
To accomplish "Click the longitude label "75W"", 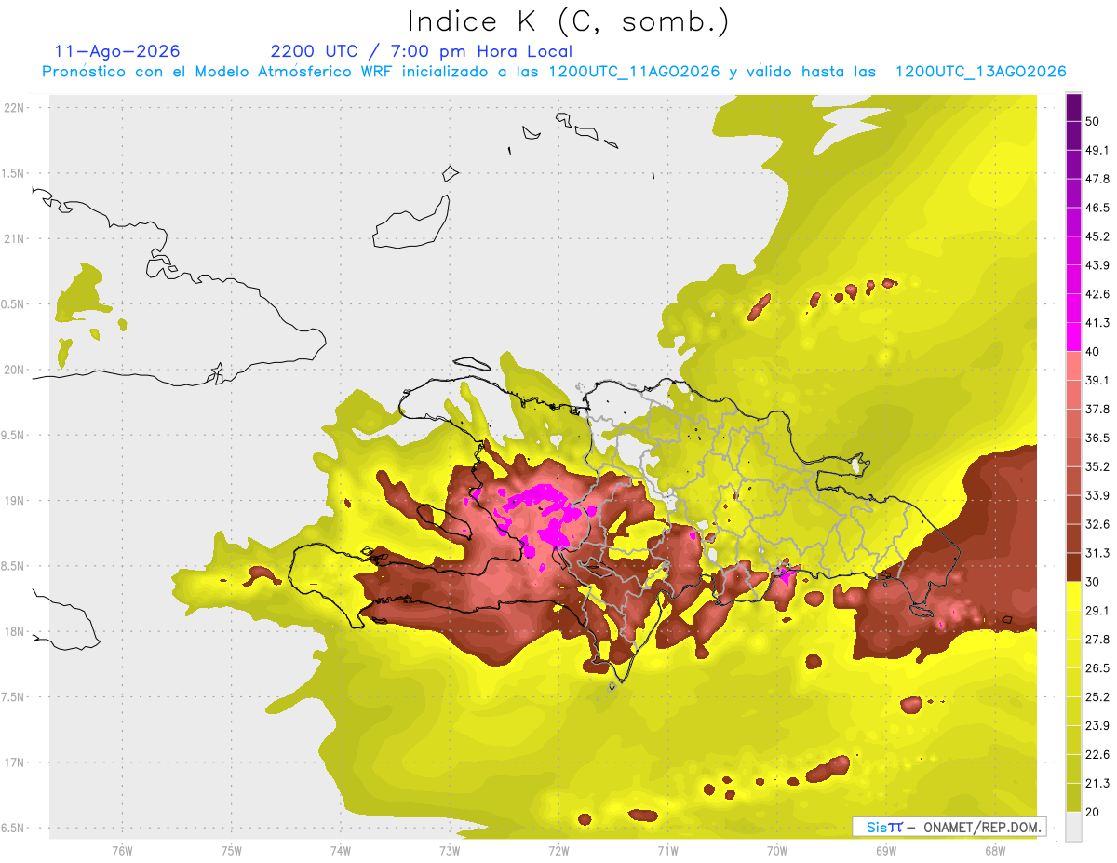I will tap(232, 850).
